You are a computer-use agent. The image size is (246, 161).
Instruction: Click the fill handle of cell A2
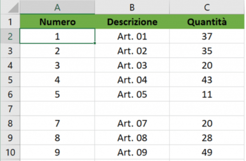[95, 43]
